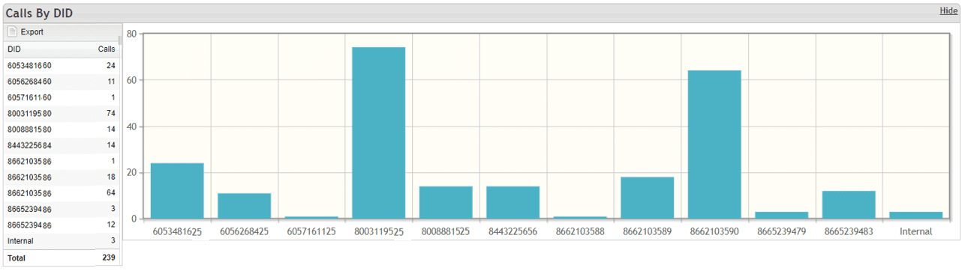Click the bar for 6056268425

click(x=245, y=206)
